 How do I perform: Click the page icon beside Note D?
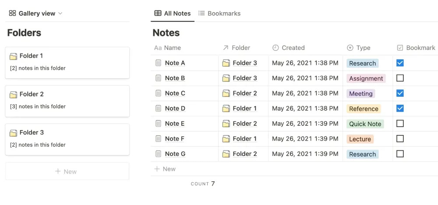[x=158, y=109]
